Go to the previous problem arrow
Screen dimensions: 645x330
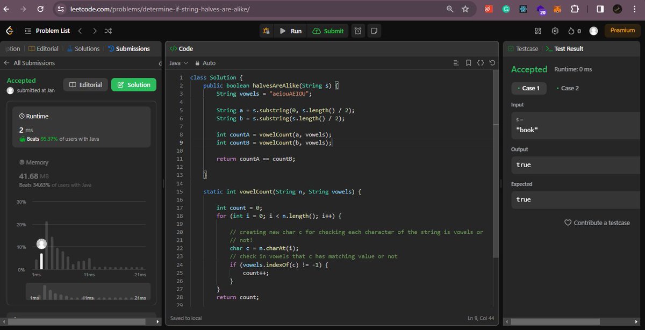click(80, 31)
